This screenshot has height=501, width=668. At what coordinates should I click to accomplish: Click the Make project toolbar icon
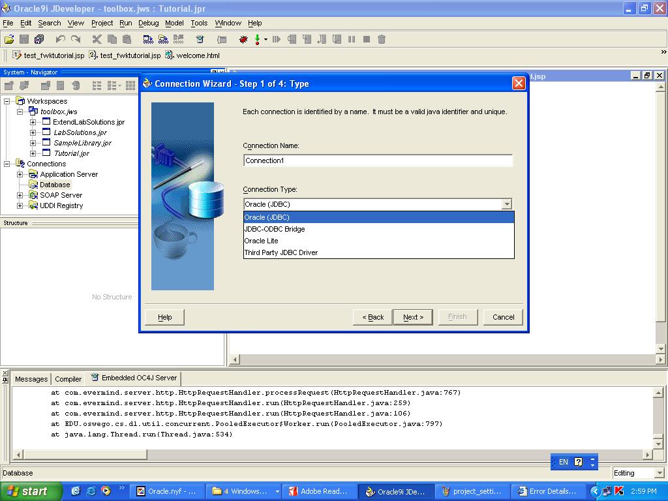148,40
